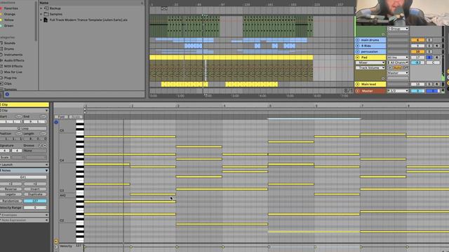The image size is (449, 252).
Task: Switch to the Scale tab in piano roll
Action: tap(76, 117)
